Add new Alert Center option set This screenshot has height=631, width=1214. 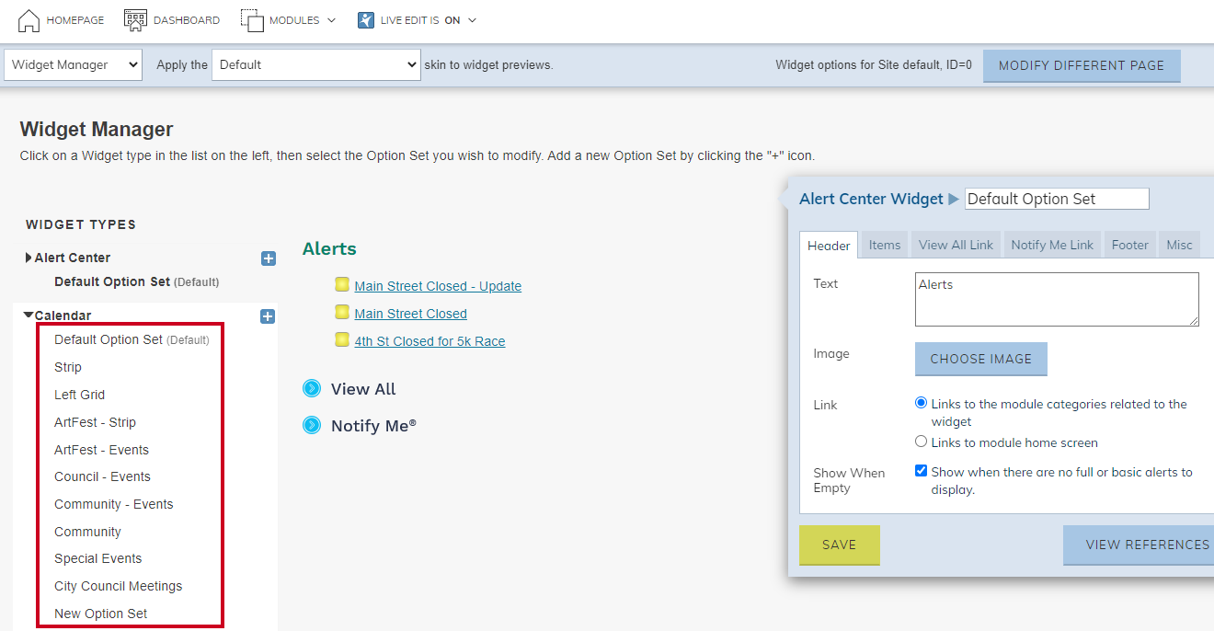click(x=269, y=258)
